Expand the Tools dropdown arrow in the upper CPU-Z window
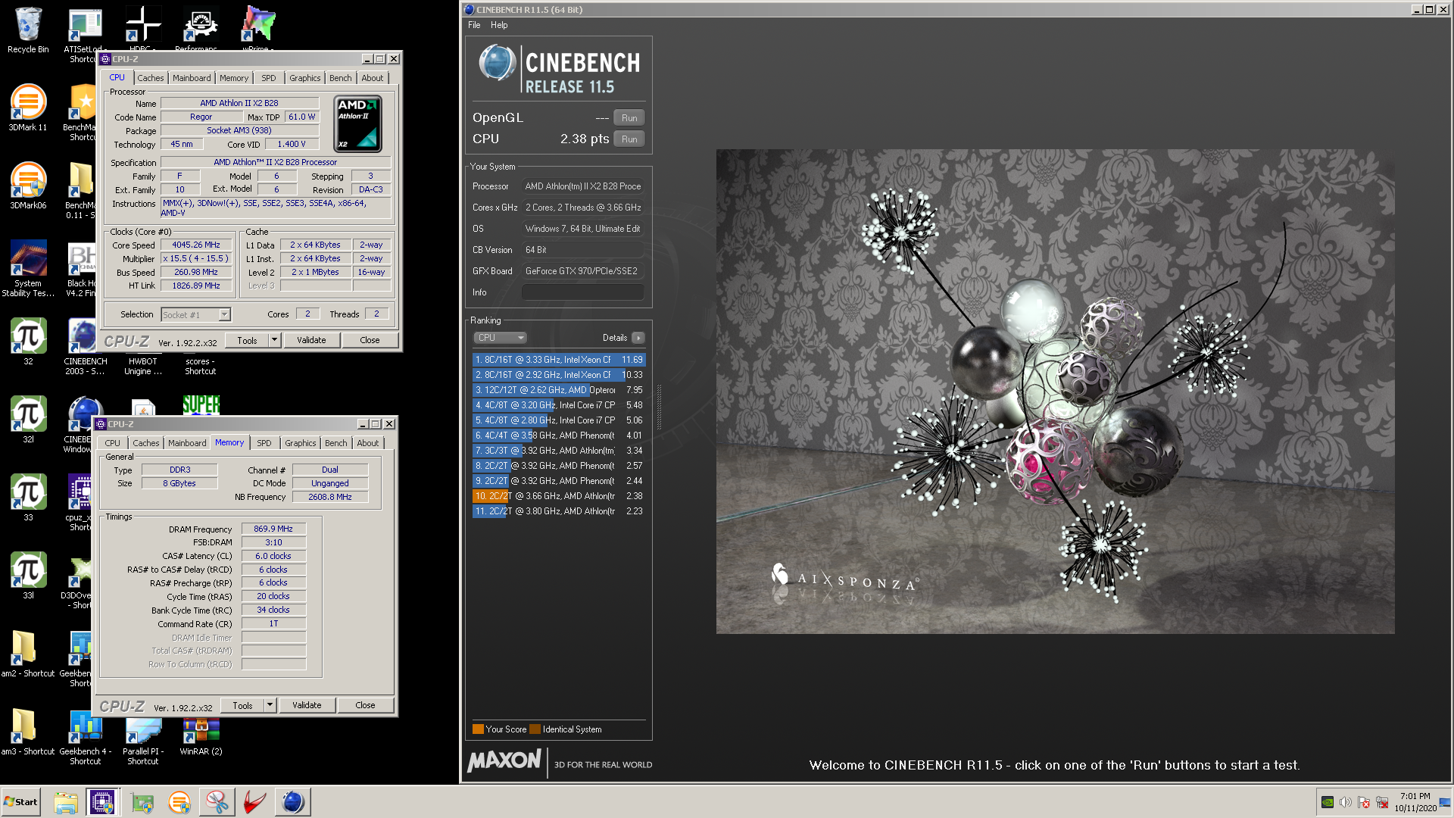This screenshot has width=1454, height=818. [x=275, y=340]
